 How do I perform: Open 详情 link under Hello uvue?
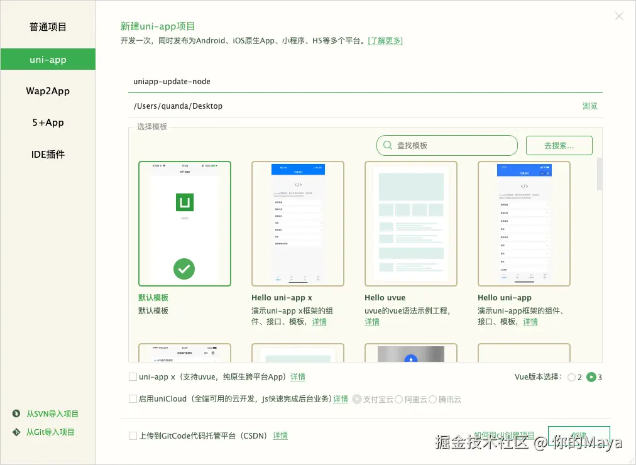tap(372, 322)
